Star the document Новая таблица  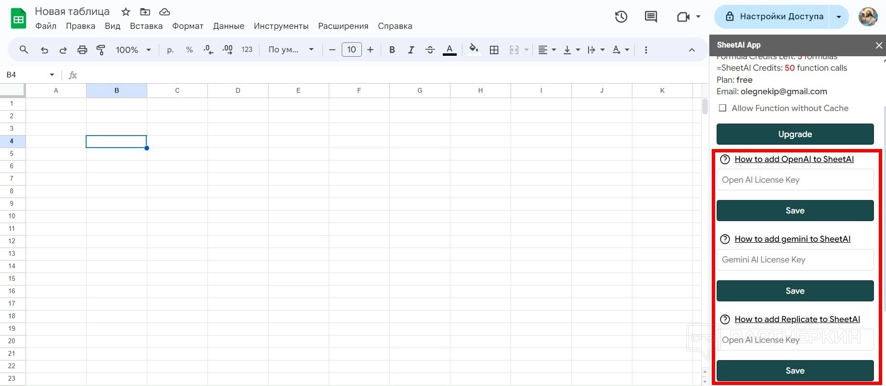[x=126, y=12]
